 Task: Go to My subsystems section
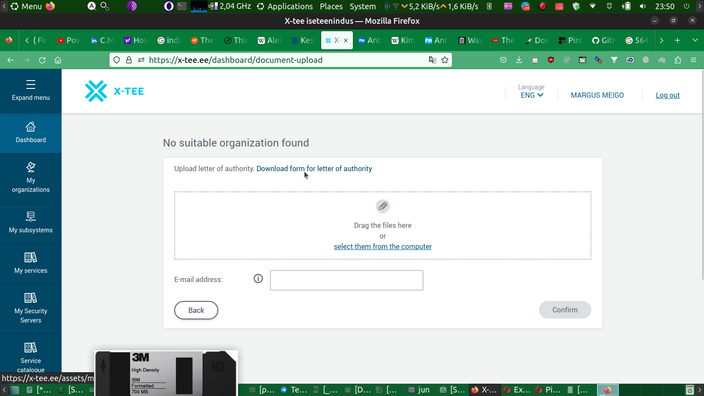31,223
